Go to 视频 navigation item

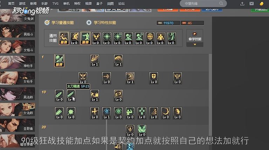click(88, 4)
